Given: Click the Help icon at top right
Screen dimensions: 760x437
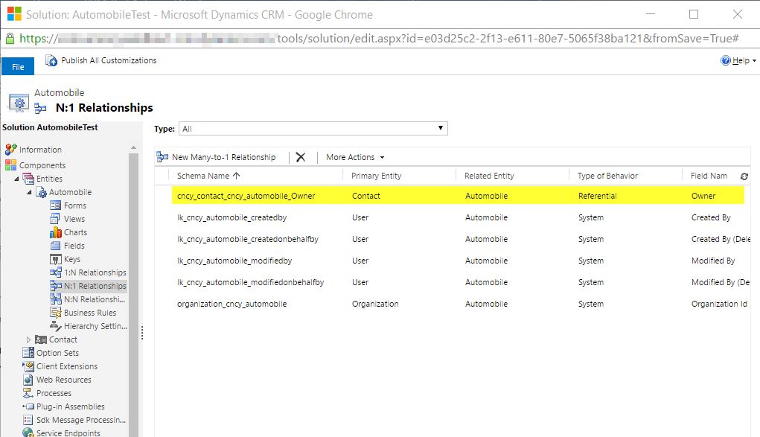Looking at the screenshot, I should [x=726, y=61].
